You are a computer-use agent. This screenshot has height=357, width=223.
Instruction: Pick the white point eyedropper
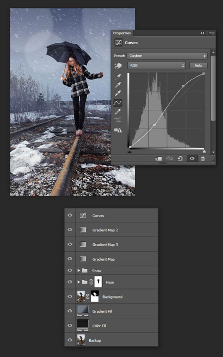coord(118,93)
